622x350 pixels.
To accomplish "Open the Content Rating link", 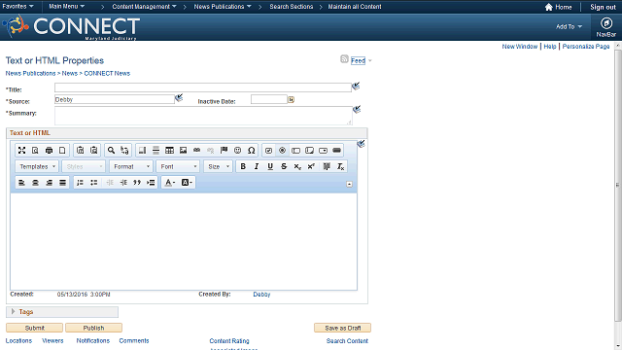I will pos(229,341).
